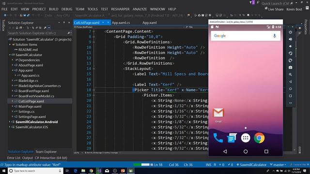
Task: Open the Messages app in the Android dock
Action: [232, 138]
